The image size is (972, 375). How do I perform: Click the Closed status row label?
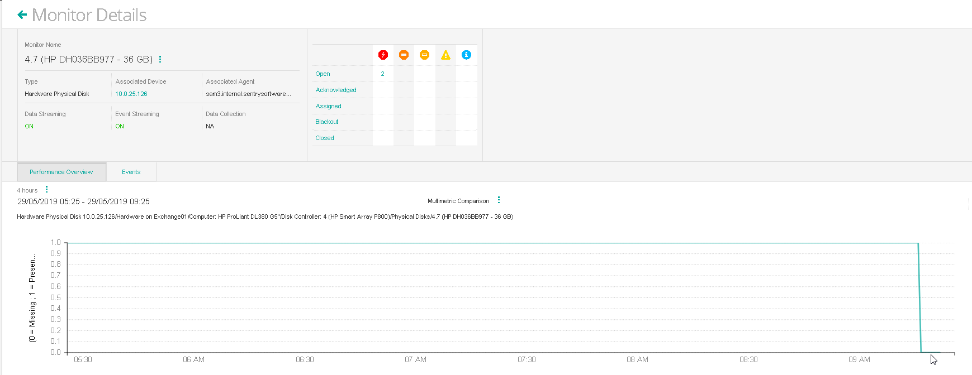point(324,138)
